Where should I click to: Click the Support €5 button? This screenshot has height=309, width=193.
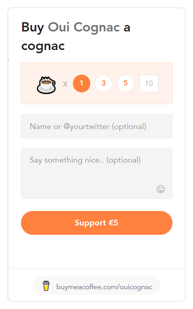point(97,223)
